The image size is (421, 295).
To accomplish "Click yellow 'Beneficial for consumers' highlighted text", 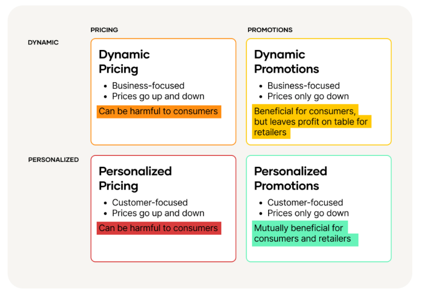I will [311, 122].
